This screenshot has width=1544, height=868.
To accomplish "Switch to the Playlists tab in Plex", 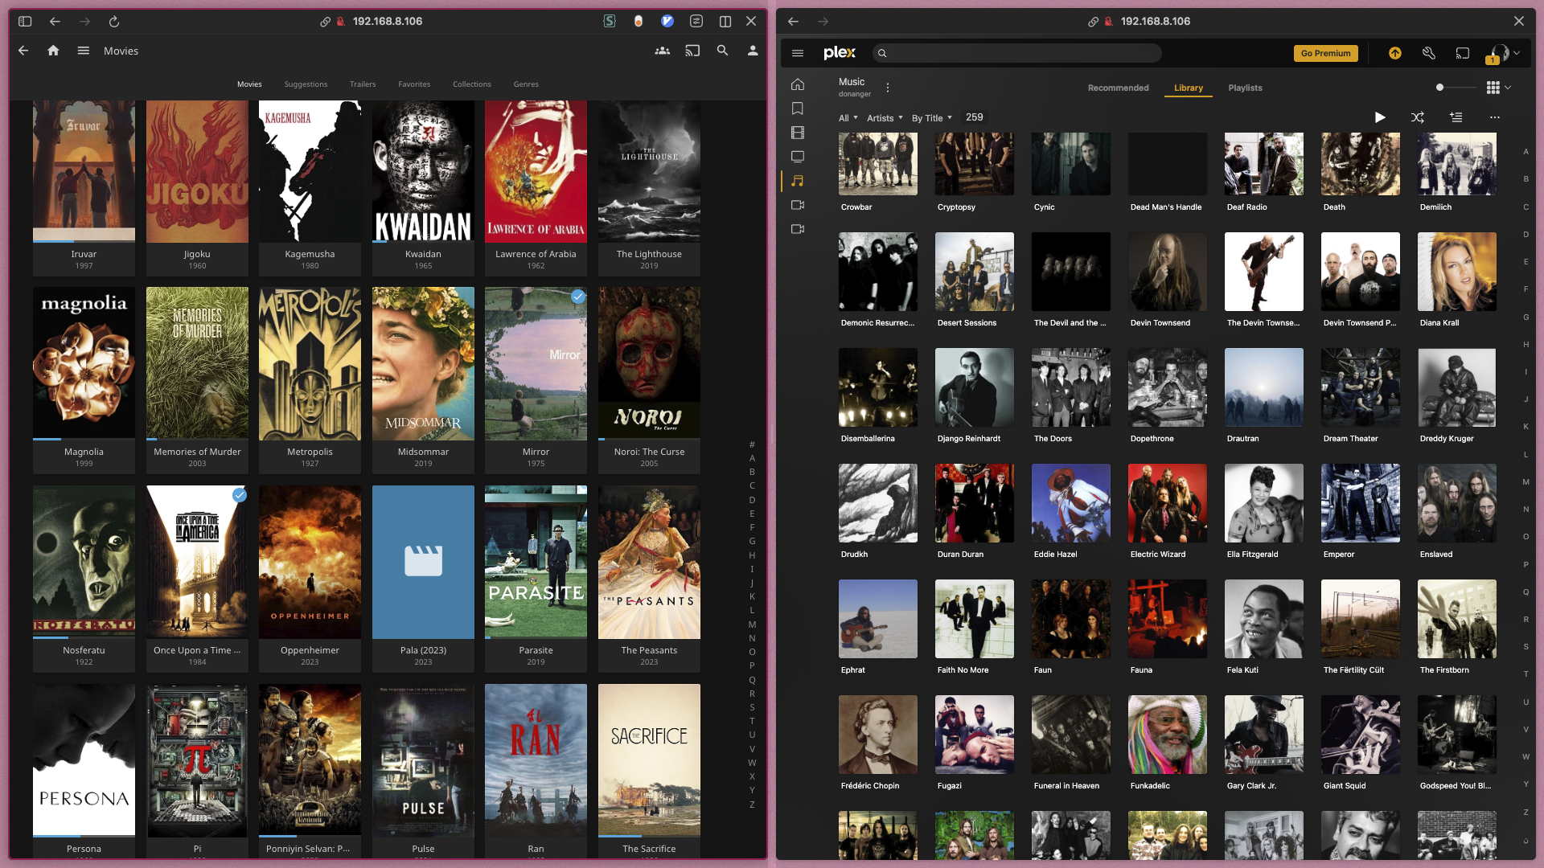I will tap(1245, 88).
